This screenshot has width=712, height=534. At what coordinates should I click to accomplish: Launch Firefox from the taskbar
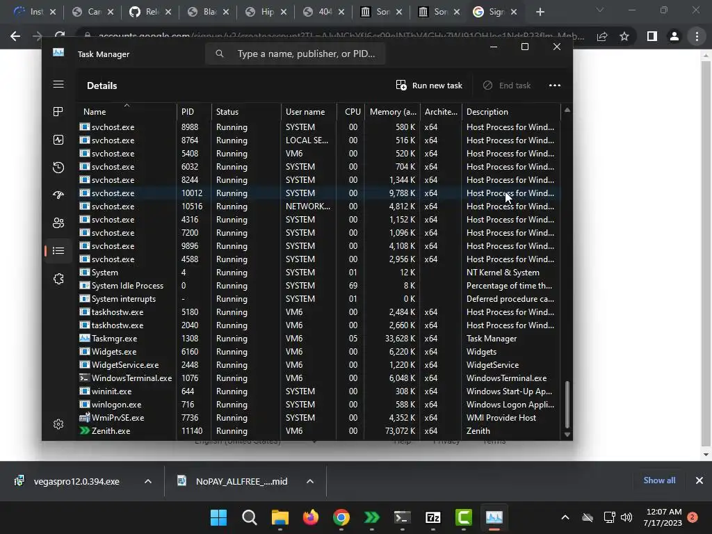(x=311, y=517)
